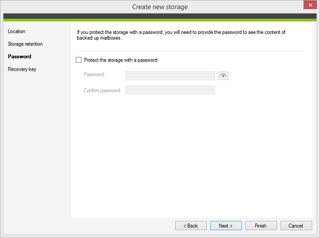
Task: Select the Password step in sidebar
Action: [20, 56]
